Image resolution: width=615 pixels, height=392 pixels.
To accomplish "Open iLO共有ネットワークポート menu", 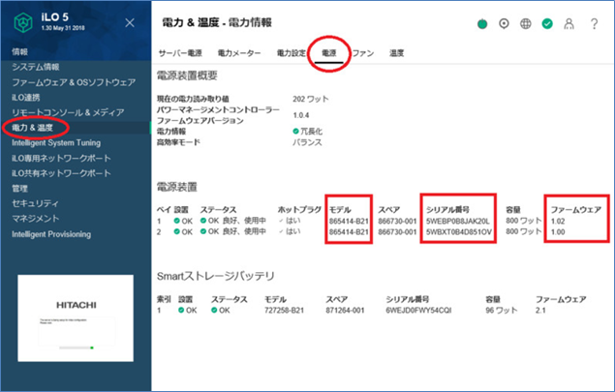I will pyautogui.click(x=61, y=173).
